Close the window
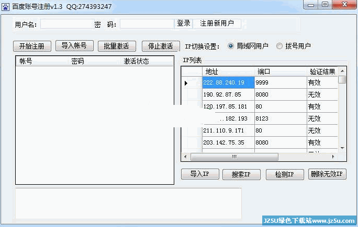358x227 pixels. [344, 5]
